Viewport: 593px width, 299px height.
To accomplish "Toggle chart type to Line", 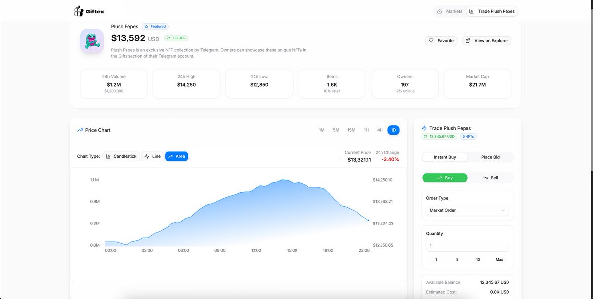I will 152,156.
